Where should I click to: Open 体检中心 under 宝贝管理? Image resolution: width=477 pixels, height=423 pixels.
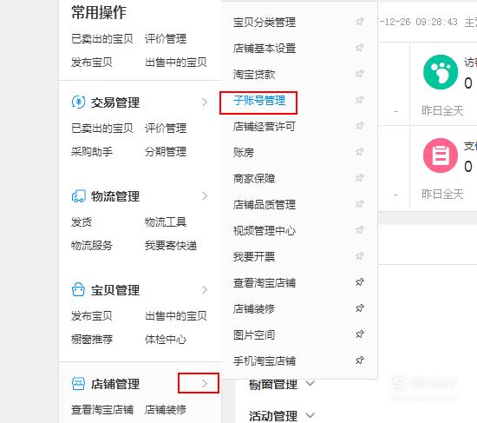click(166, 340)
